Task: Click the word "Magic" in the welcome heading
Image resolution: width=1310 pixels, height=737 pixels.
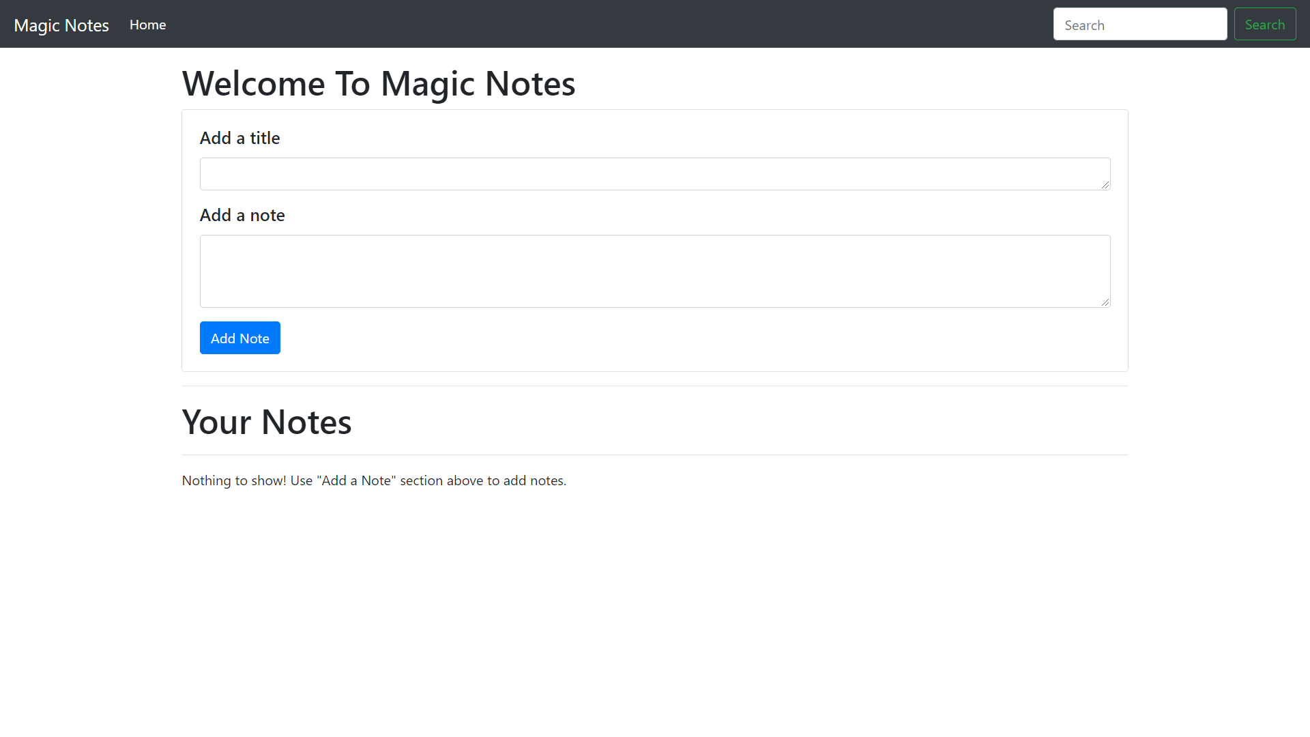Action: pos(427,84)
